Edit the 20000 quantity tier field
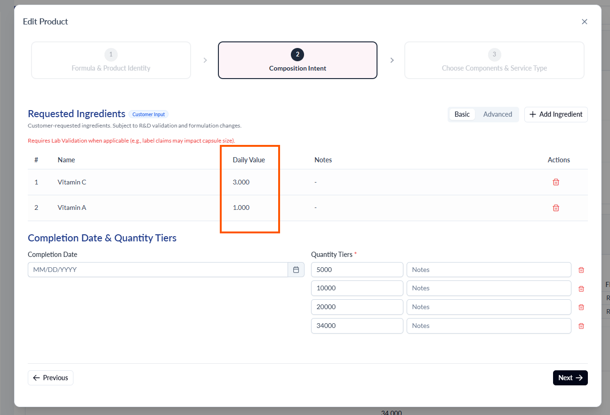Viewport: 610px width, 415px height. (x=357, y=307)
